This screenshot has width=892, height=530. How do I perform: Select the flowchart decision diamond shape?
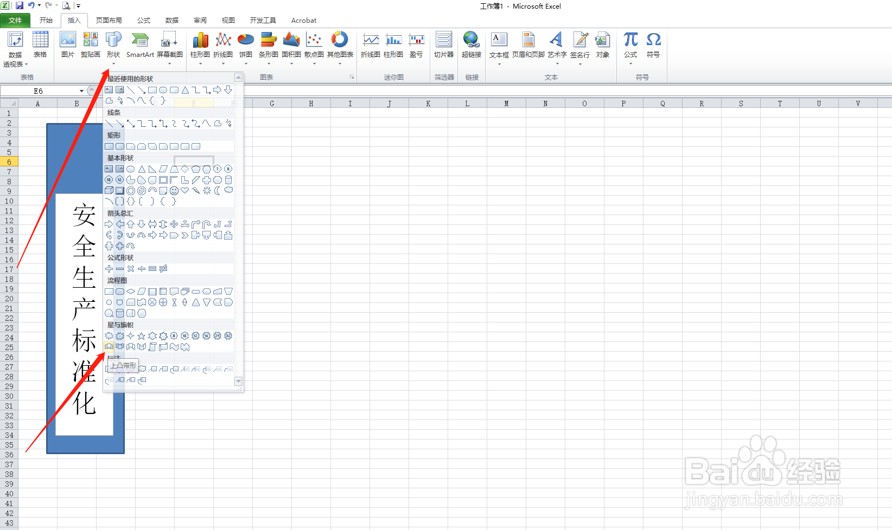131,292
